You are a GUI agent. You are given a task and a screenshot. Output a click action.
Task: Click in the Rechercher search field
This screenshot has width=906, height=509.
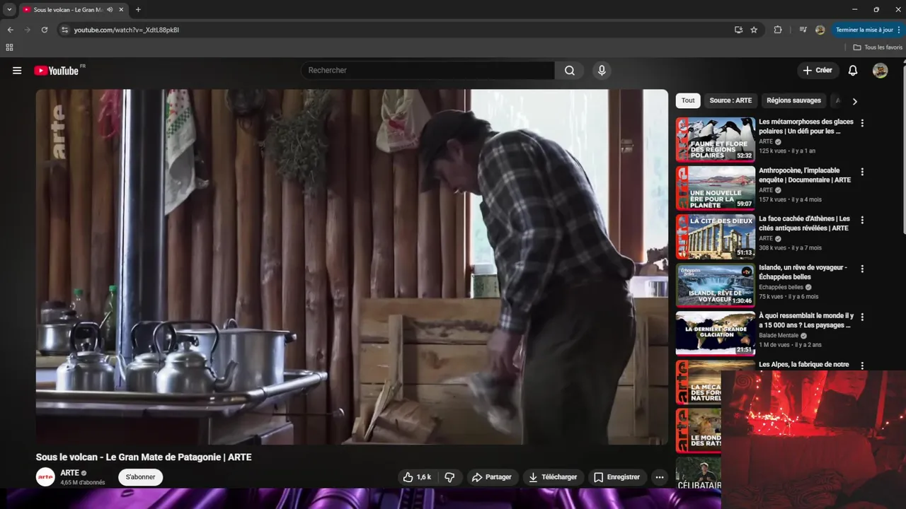tap(428, 71)
